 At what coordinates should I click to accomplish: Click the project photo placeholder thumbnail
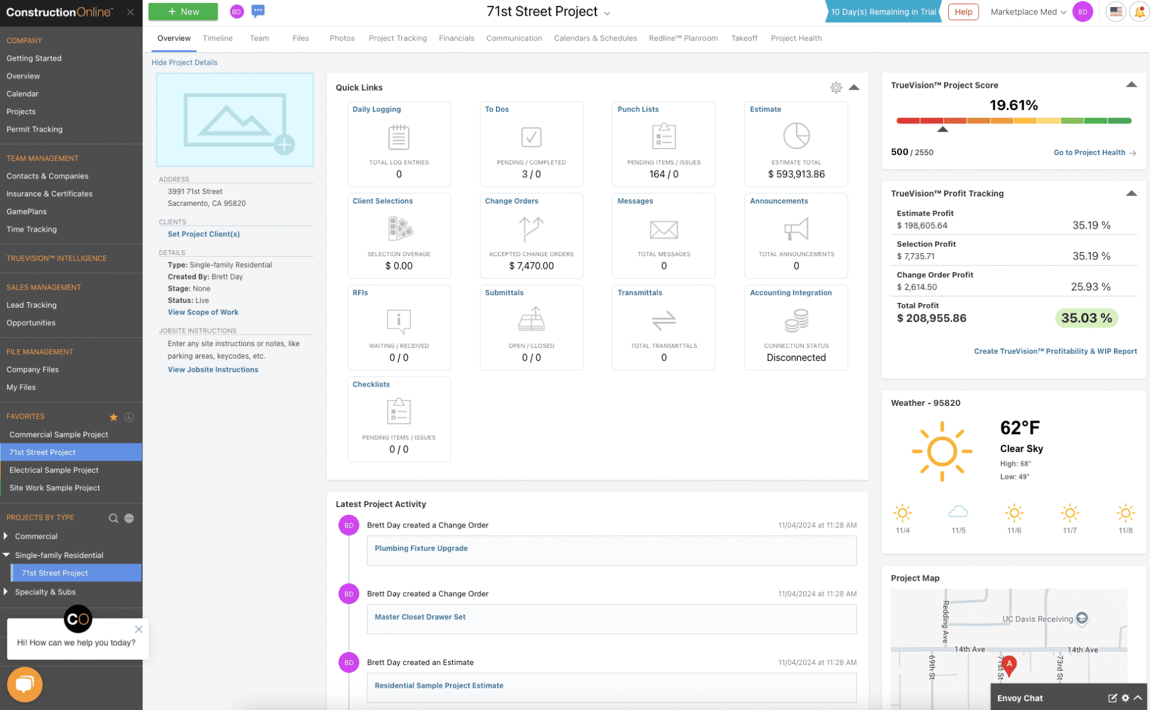[x=234, y=120]
